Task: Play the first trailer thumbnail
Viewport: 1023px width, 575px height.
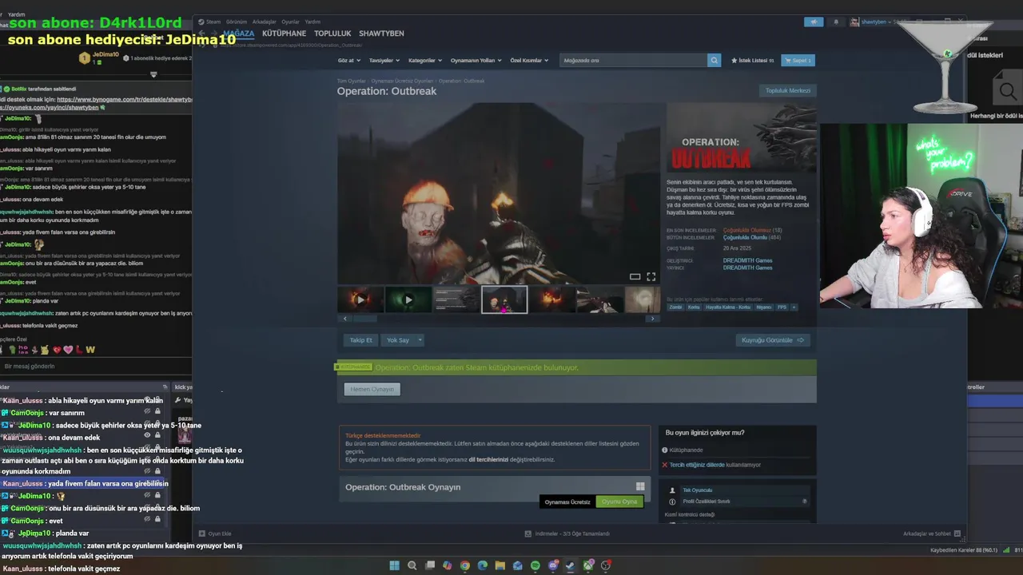Action: tap(360, 299)
